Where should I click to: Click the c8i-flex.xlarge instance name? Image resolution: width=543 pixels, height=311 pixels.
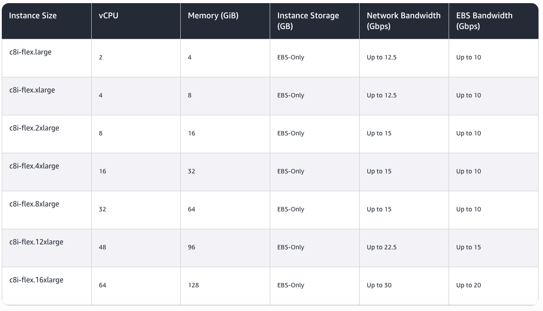32,90
